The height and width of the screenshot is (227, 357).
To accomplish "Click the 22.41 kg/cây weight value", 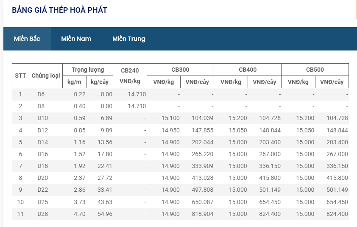I will tap(105, 166).
